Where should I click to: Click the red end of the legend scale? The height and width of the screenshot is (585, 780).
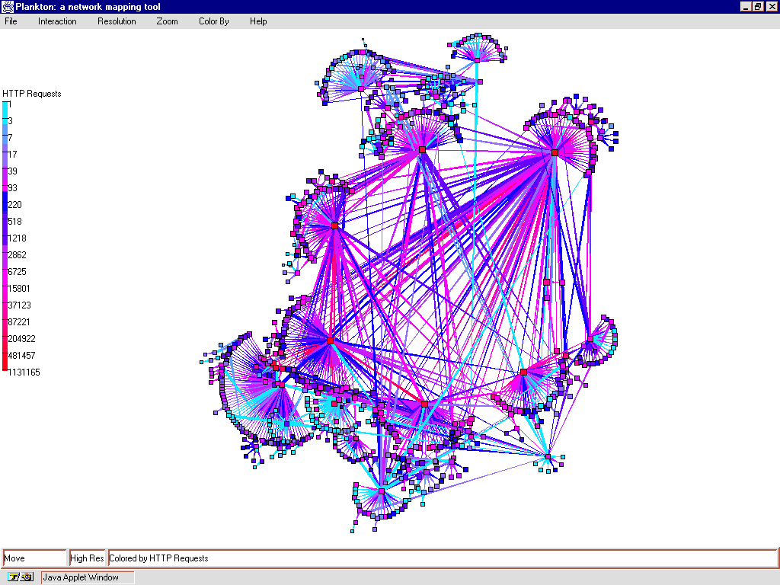pyautogui.click(x=5, y=372)
